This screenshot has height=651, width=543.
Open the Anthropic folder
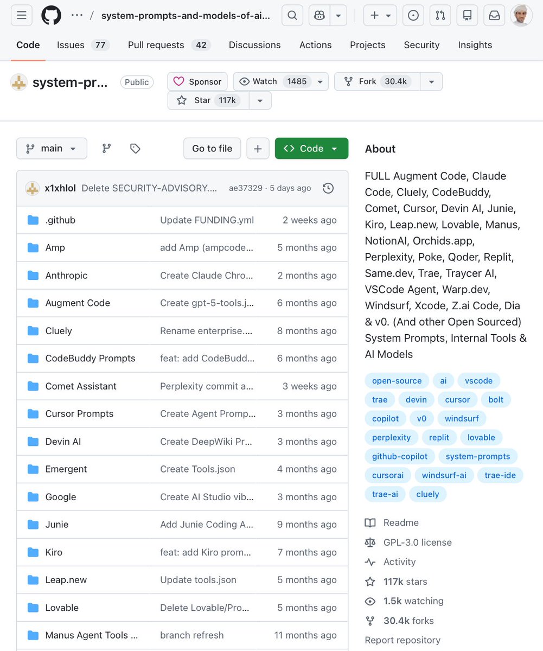(x=66, y=275)
